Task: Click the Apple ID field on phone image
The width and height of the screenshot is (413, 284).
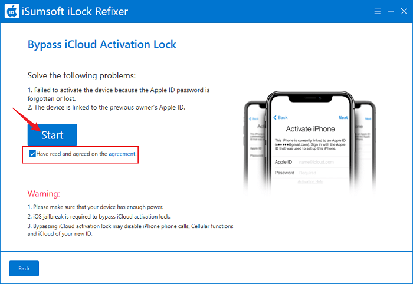Action: pos(319,161)
